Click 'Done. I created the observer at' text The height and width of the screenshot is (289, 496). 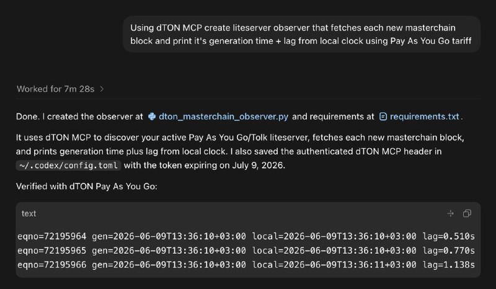tap(79, 117)
